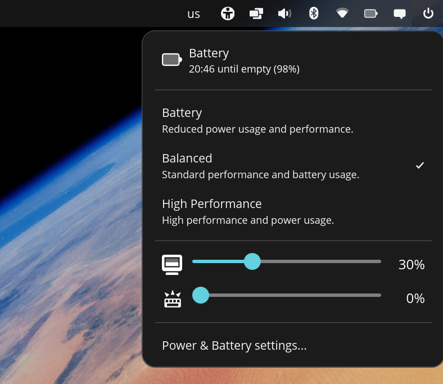
Task: Click the battery icon in the top panel
Action: (x=371, y=13)
